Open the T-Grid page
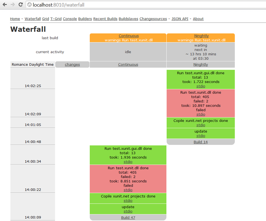 (x=56, y=19)
